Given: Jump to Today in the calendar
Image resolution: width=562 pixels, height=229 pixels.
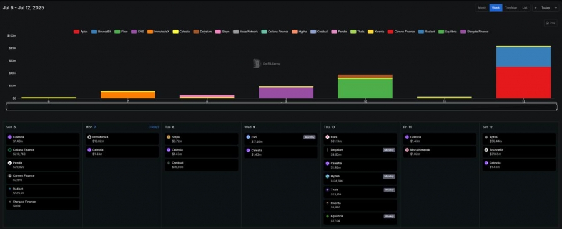Looking at the screenshot, I should 545,7.
